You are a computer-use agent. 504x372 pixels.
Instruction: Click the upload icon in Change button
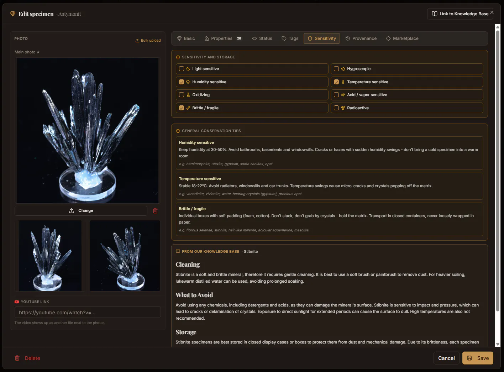[72, 211]
